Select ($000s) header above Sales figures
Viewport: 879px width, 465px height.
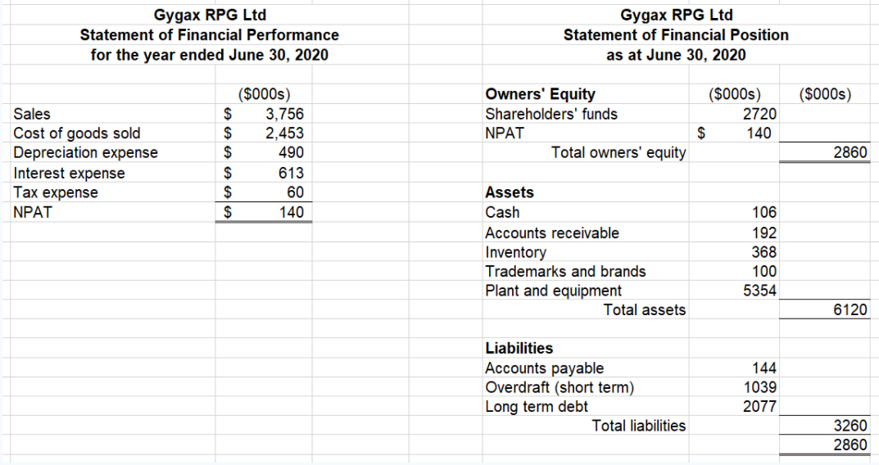(x=264, y=94)
